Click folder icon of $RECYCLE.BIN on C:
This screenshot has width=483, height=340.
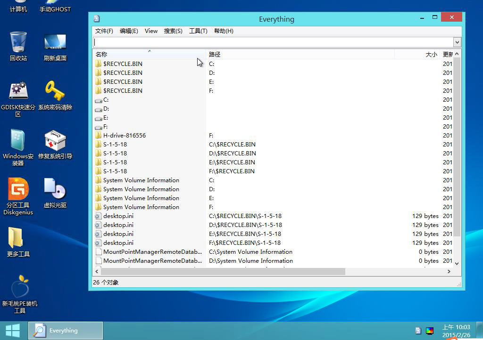pos(99,64)
